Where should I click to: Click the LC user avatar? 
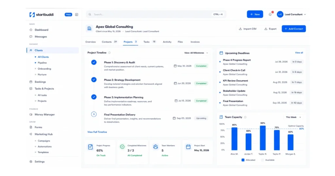click(x=280, y=14)
